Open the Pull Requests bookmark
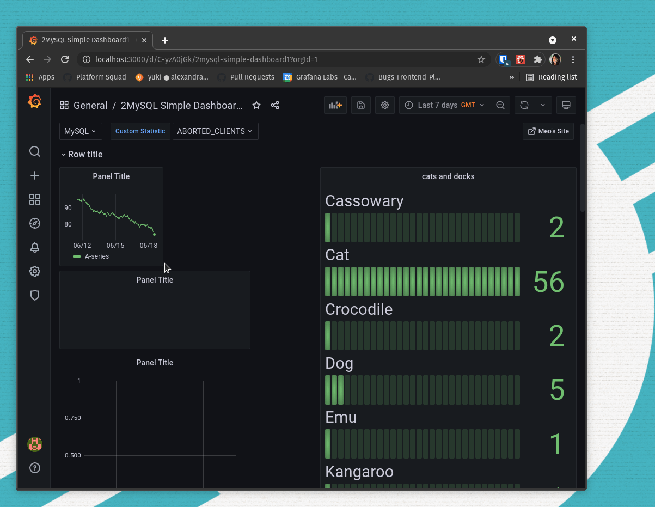655x507 pixels. (246, 77)
